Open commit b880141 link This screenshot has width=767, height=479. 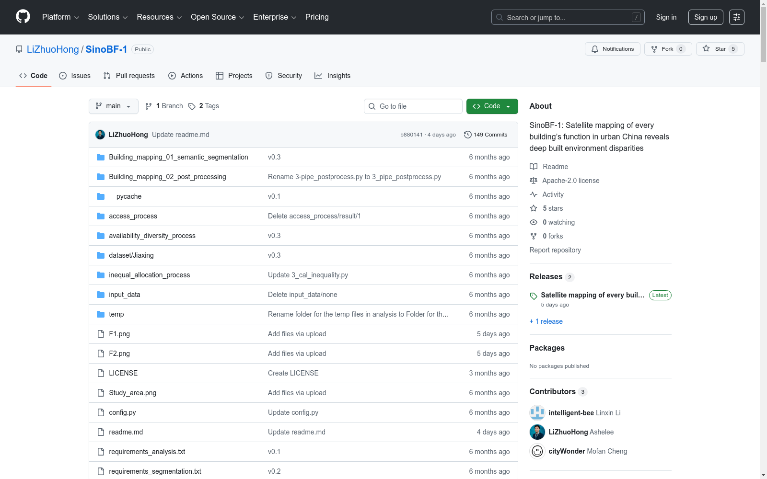point(411,135)
